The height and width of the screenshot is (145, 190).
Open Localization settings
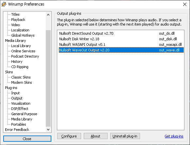[20, 30]
